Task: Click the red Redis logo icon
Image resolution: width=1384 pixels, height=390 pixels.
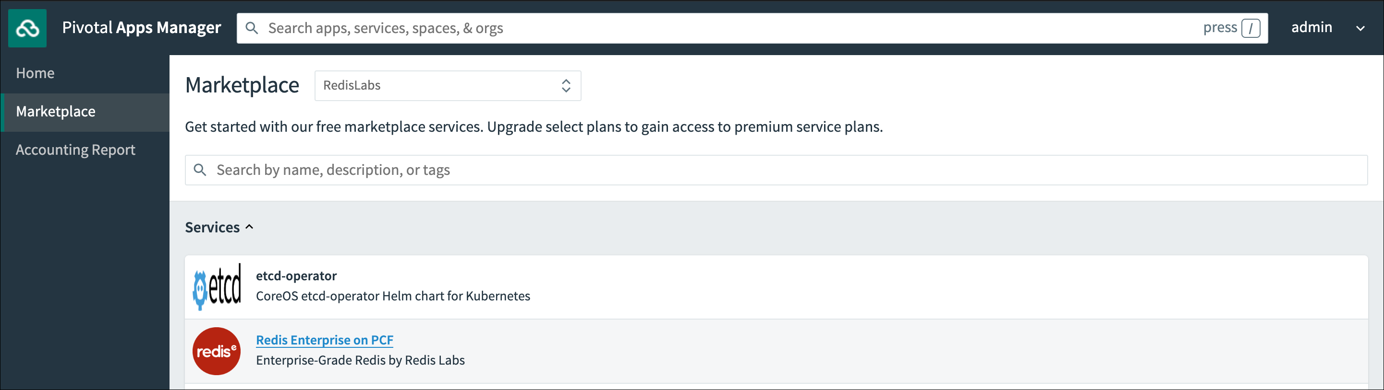Action: pos(217,351)
